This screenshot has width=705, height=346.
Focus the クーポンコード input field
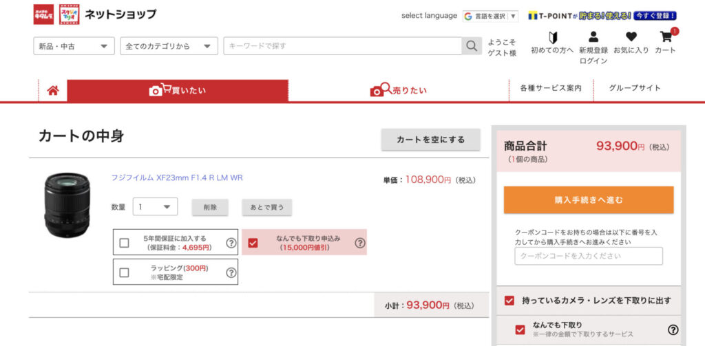point(589,256)
